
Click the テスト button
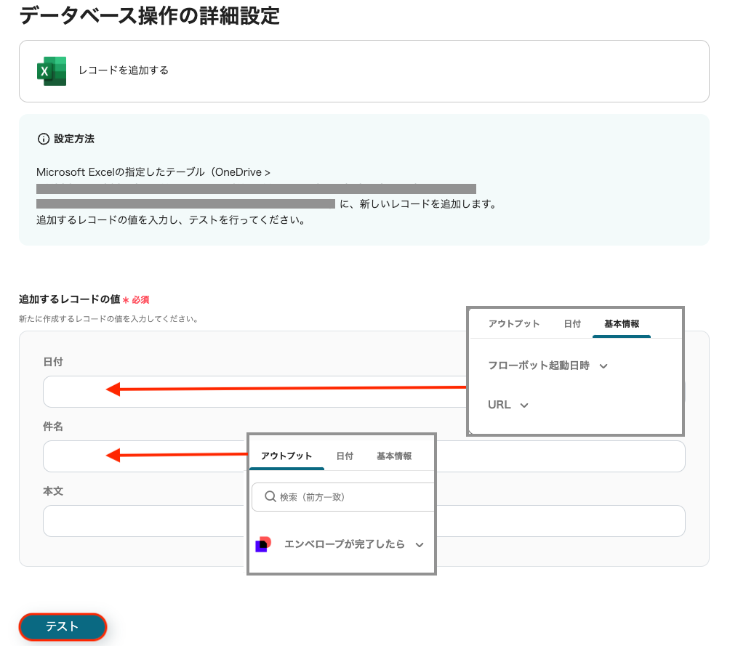[63, 626]
